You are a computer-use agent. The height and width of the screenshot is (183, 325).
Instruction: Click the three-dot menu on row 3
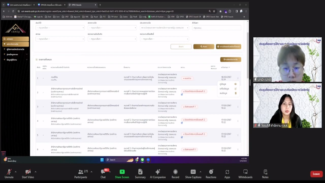(238, 107)
